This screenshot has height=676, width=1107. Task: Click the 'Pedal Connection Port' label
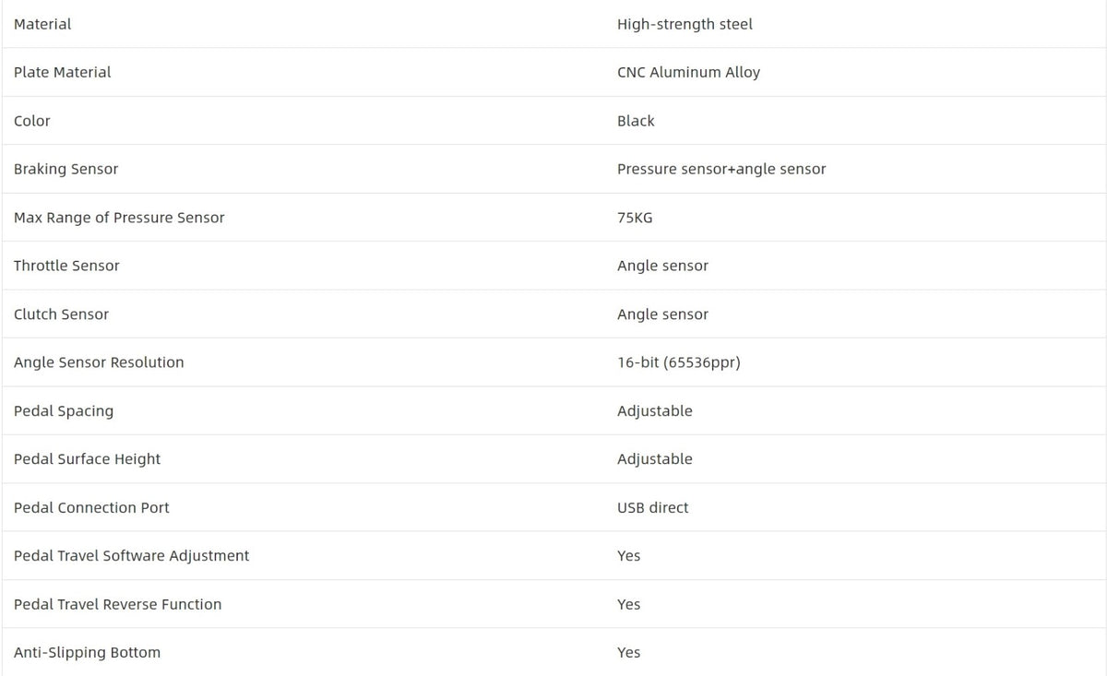point(91,507)
